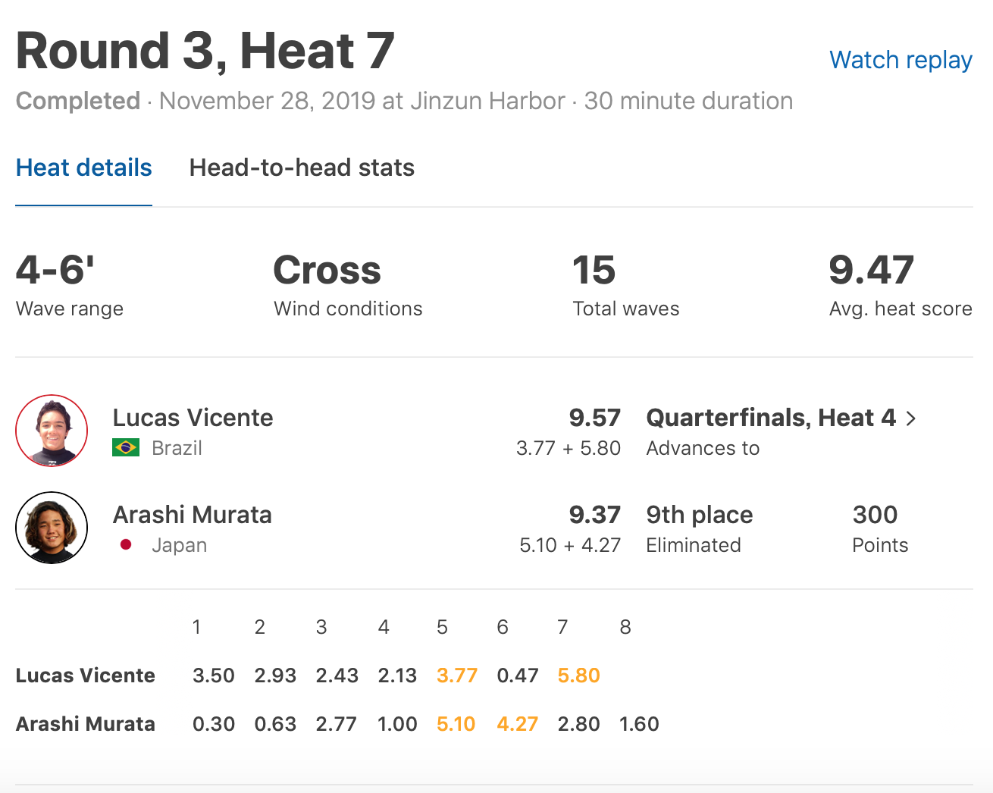Select Arashi Murata's highlighted 4.27 wave score
Image resolution: width=993 pixels, height=793 pixels.
pos(517,724)
